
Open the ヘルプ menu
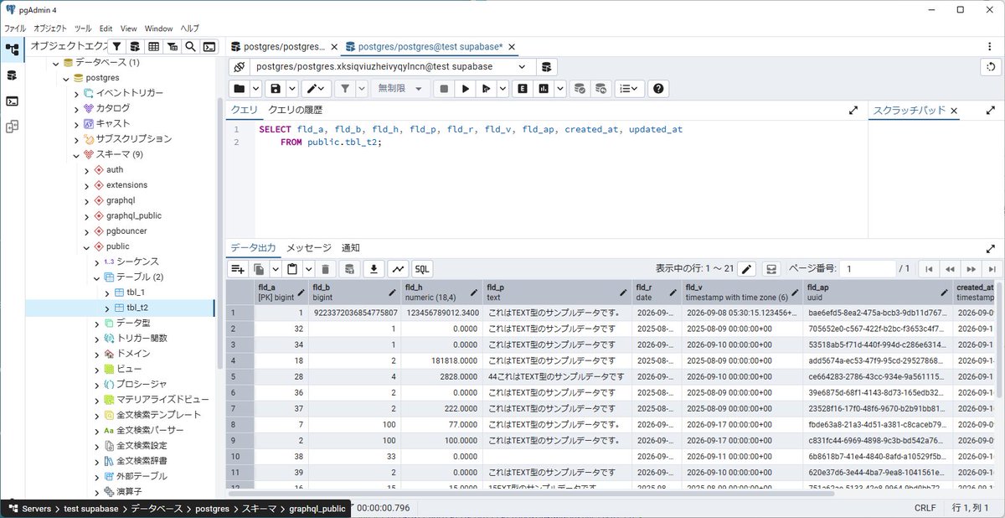point(190,28)
